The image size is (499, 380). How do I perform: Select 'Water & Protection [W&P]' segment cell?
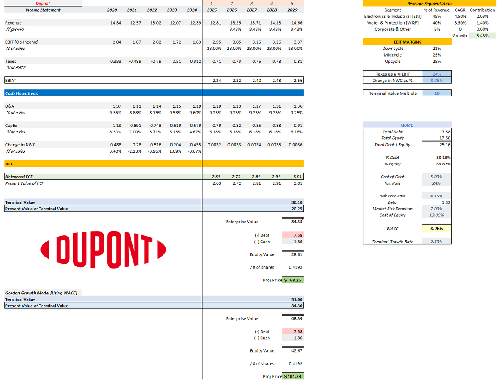coord(393,23)
